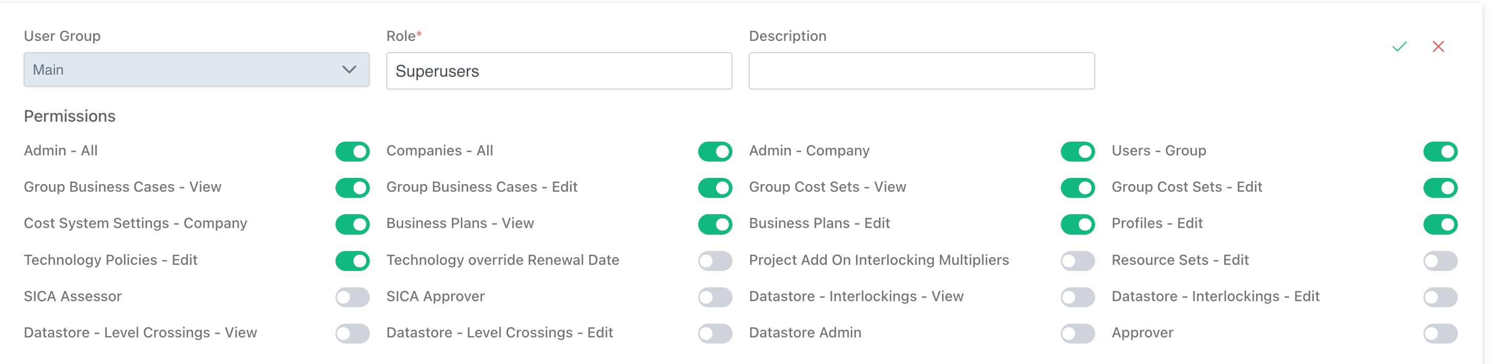Click the Role text field
Screen dimensions: 1508x364
click(558, 71)
